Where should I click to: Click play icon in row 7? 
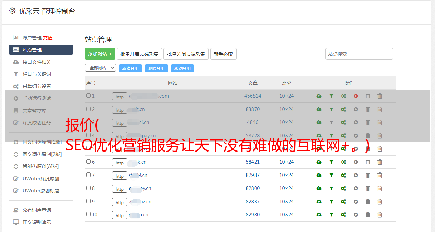tap(356, 175)
